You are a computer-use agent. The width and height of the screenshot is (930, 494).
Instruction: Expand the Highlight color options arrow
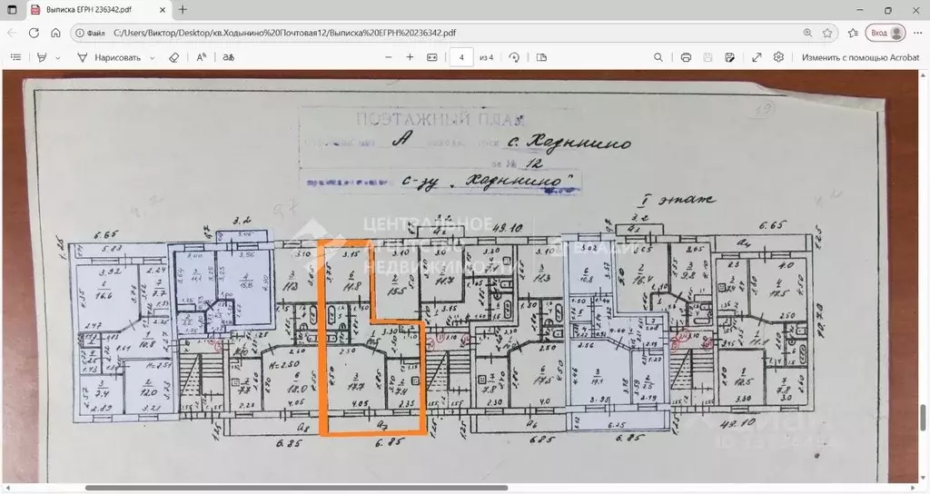(x=58, y=57)
